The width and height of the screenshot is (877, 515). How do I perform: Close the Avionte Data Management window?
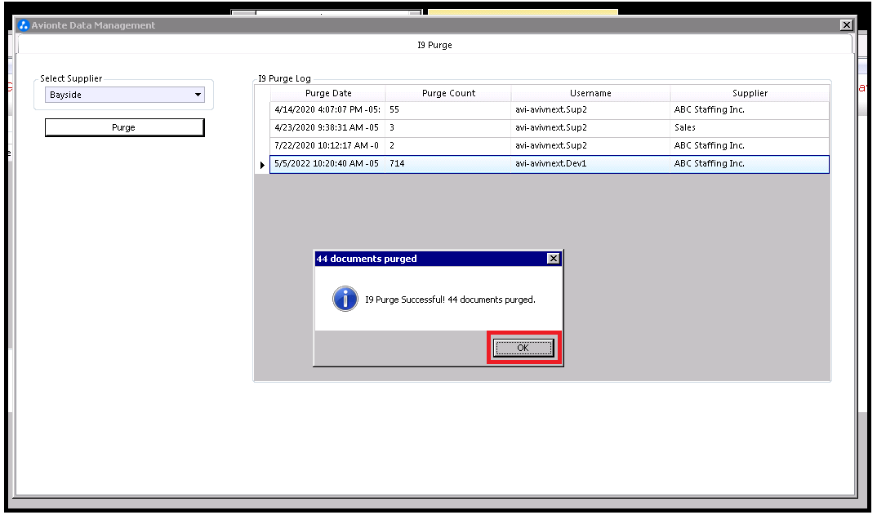coord(846,24)
